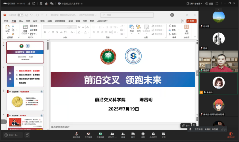Image resolution: width=239 pixels, height=142 pixels.
Task: Toggle center text alignment
Action: (x=98, y=32)
